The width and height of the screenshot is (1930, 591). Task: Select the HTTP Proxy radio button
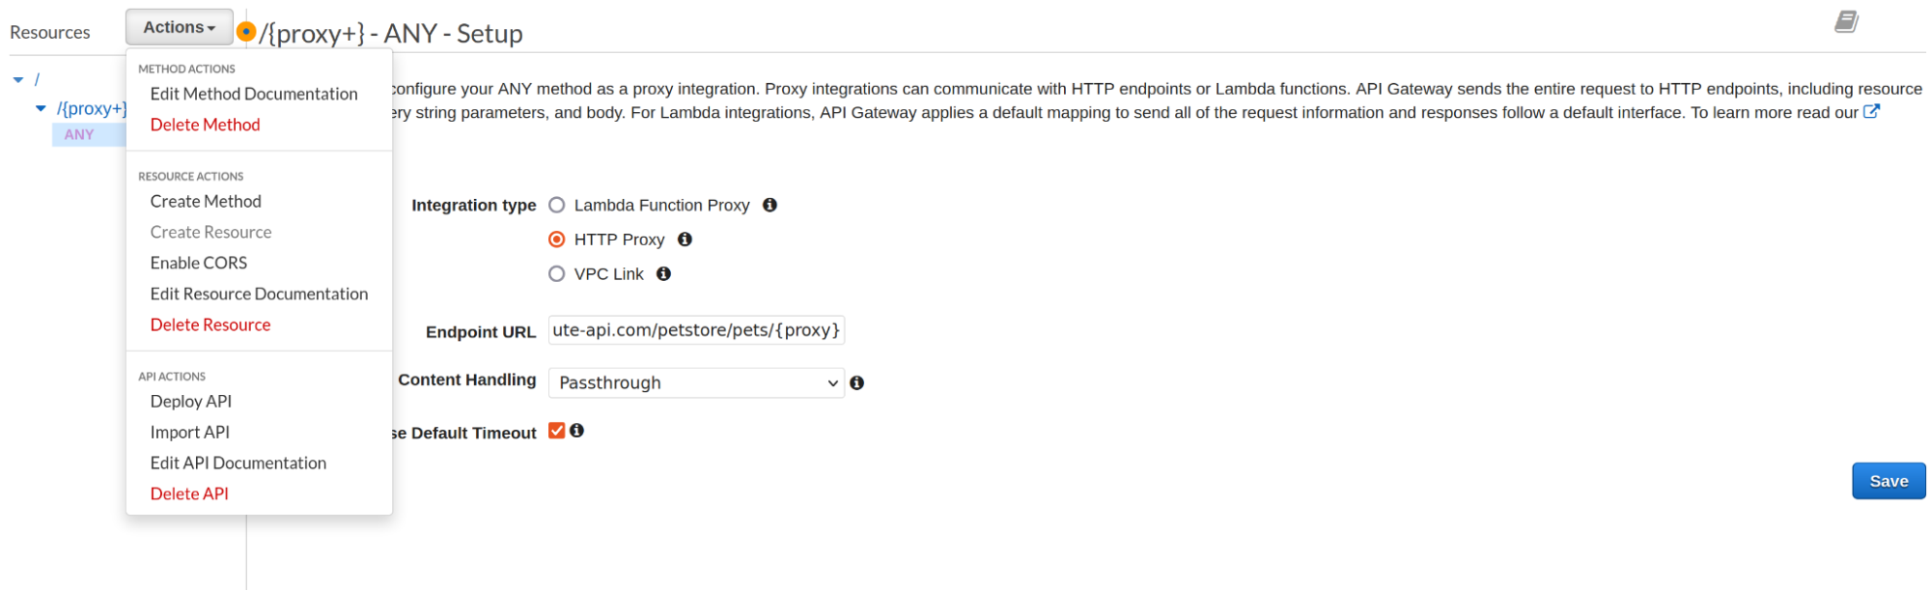tap(557, 239)
